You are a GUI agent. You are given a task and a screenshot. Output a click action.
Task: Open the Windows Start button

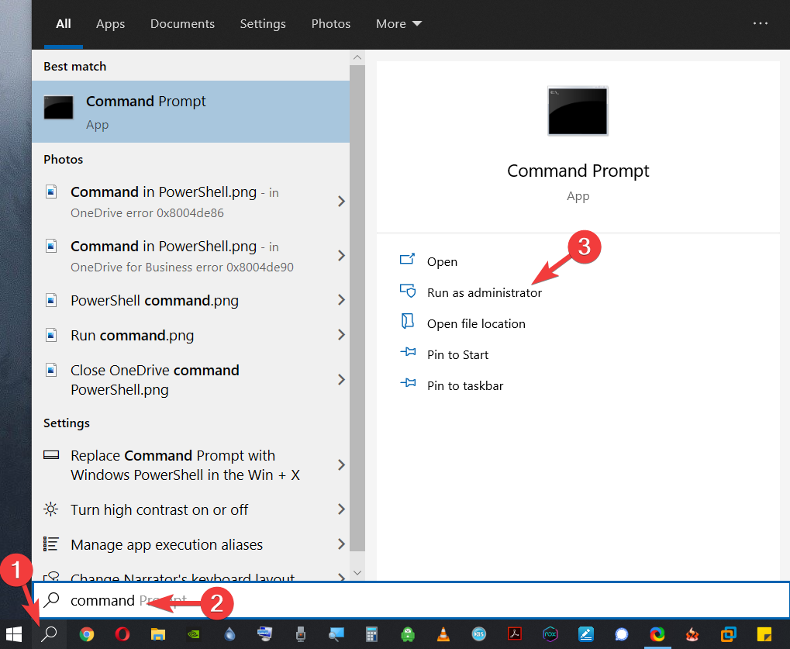(x=14, y=634)
